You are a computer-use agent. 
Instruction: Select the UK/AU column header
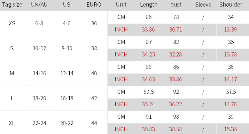click(x=39, y=5)
